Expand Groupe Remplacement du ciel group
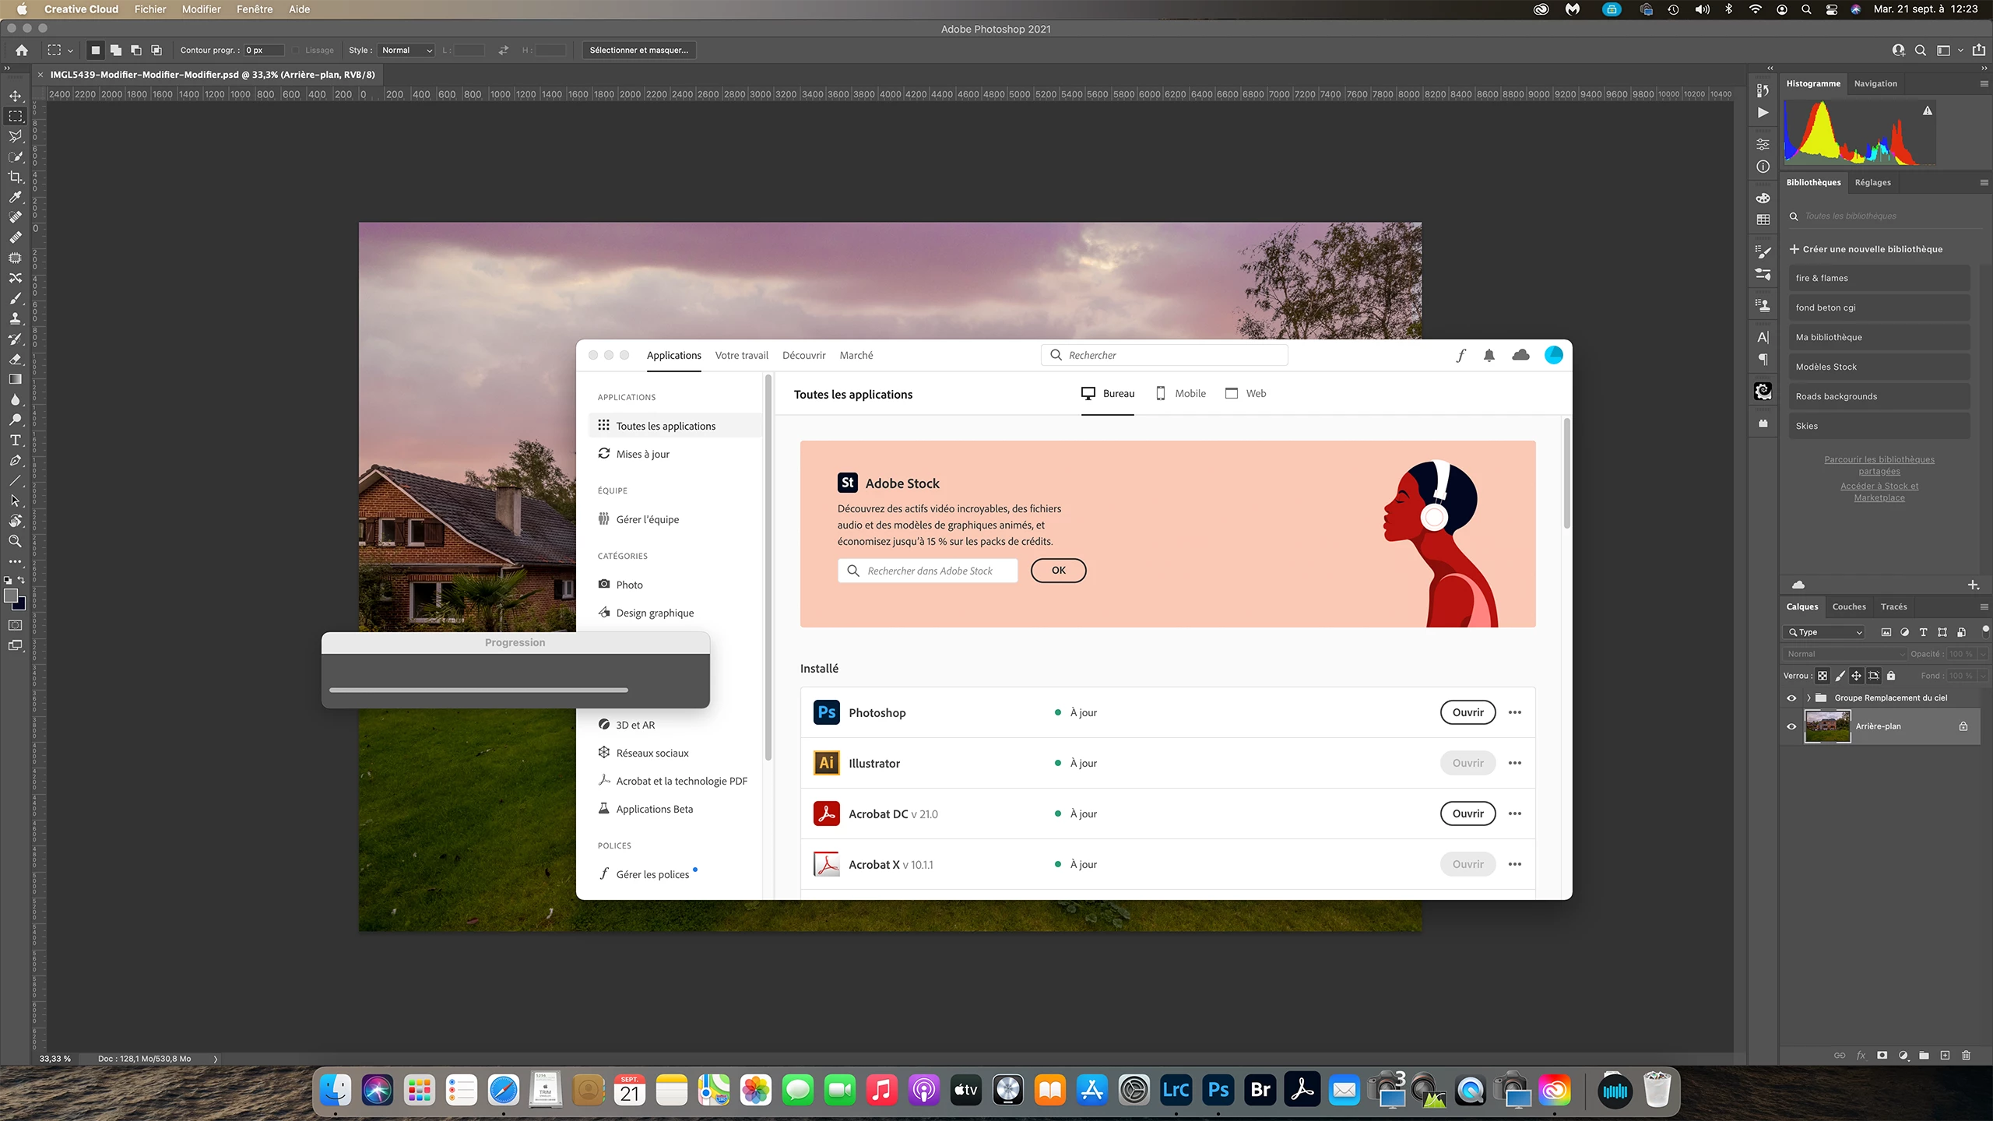The width and height of the screenshot is (1993, 1121). tap(1808, 698)
